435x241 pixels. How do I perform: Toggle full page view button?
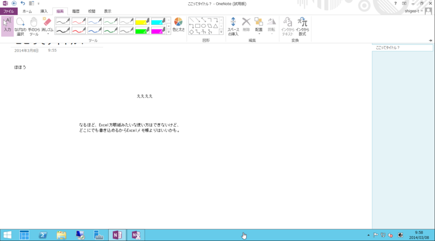(x=404, y=3)
